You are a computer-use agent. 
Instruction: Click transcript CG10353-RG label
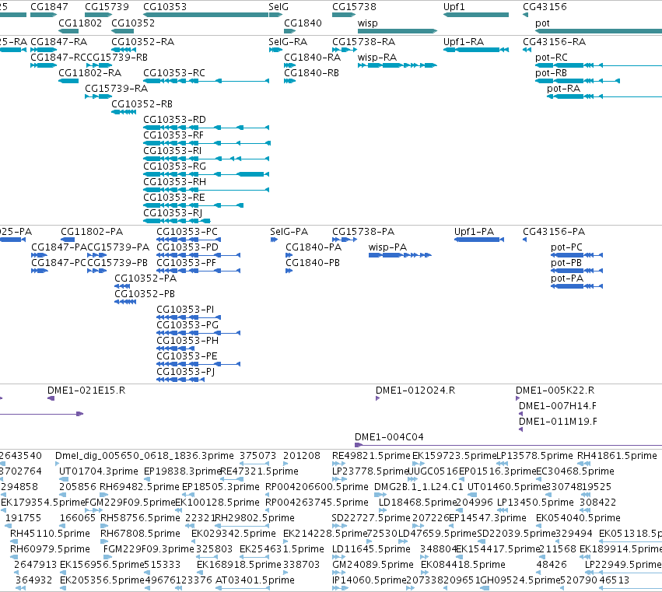pos(175,166)
